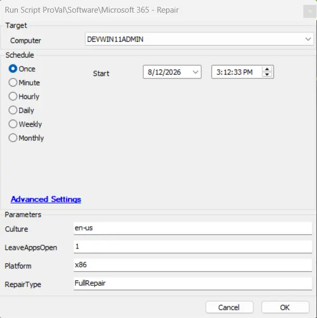
Task: Click the RepairType label text
Action: point(23,285)
